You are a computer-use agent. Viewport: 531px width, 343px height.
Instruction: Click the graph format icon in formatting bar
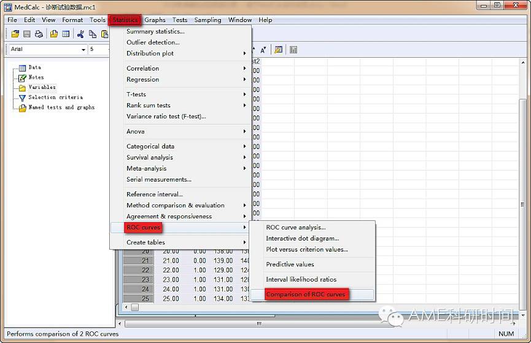pyautogui.click(x=278, y=50)
